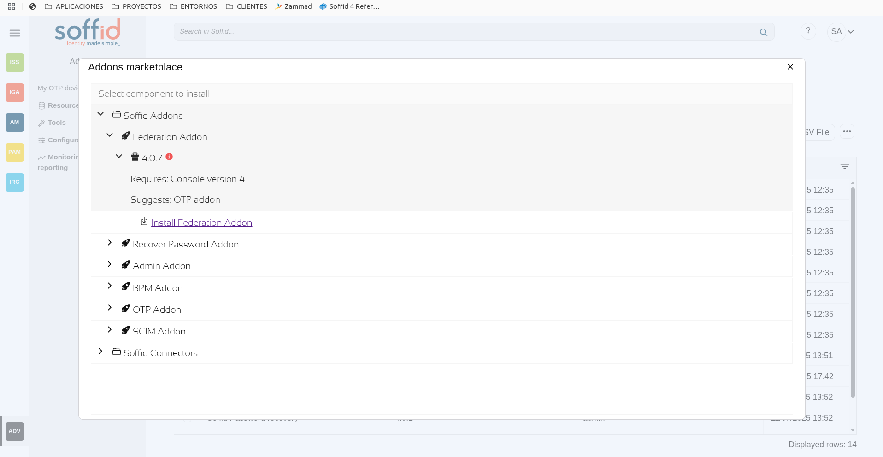The height and width of the screenshot is (457, 883).
Task: Select the Admin Addon label
Action: pos(162,266)
